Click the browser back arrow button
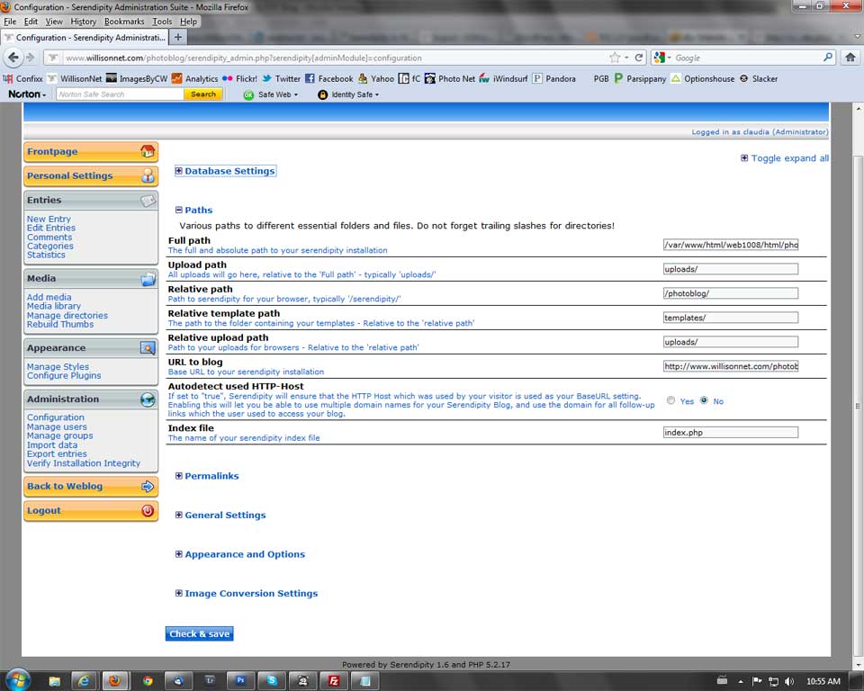Image resolution: width=864 pixels, height=691 pixels. tap(13, 57)
